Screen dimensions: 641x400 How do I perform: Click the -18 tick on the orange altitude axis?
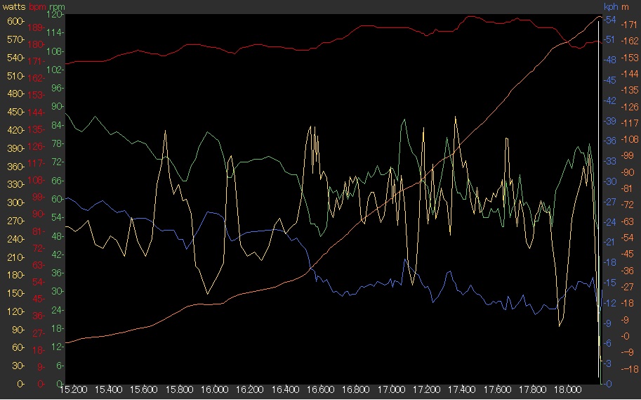pyautogui.click(x=629, y=369)
